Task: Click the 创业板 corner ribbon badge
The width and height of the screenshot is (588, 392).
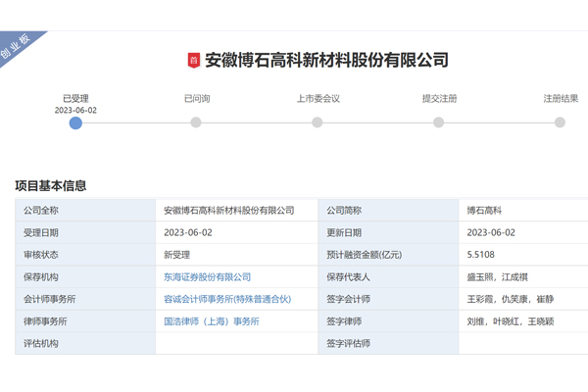Action: point(20,47)
